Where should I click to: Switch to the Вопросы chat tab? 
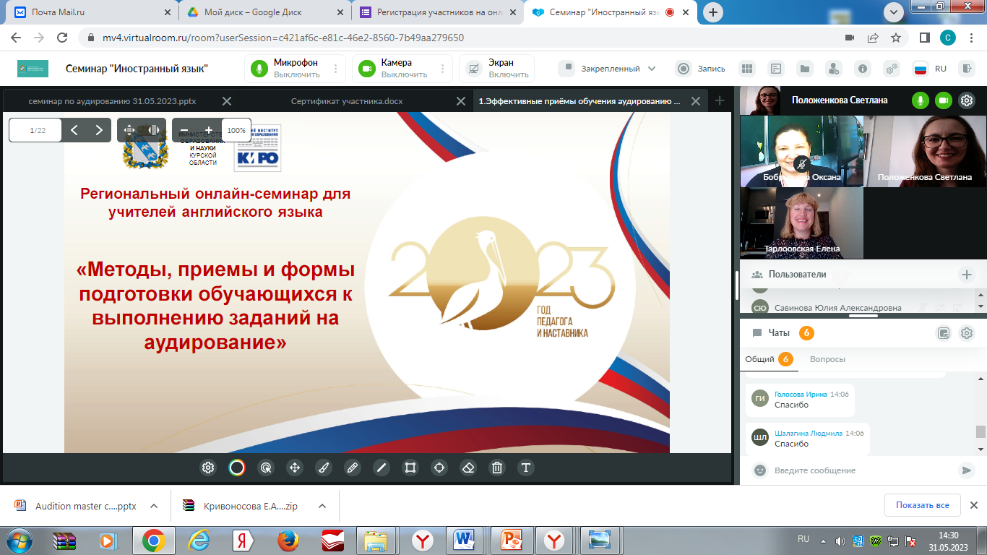[827, 359]
